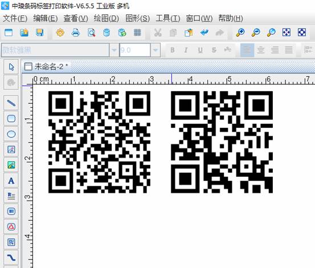315x268 pixels.
Task: Click rightmost fit view icon in toolbar
Action: point(302,33)
